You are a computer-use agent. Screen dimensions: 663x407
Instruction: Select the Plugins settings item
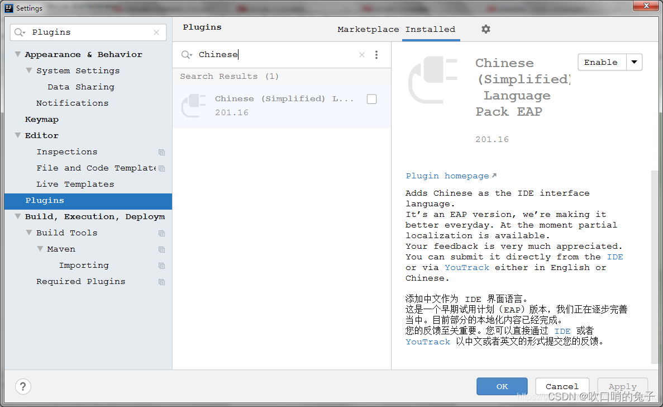pyautogui.click(x=88, y=201)
